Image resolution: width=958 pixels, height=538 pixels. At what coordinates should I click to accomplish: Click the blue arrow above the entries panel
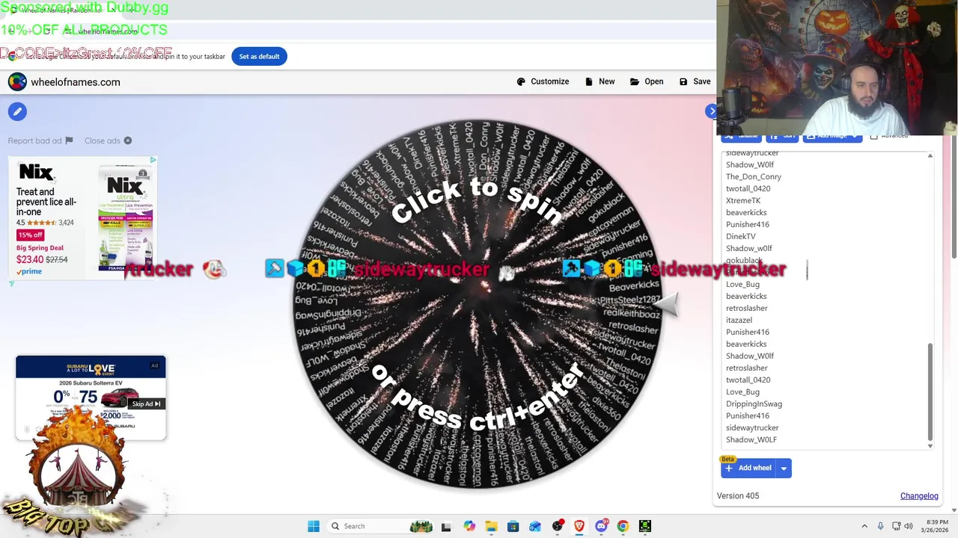711,111
